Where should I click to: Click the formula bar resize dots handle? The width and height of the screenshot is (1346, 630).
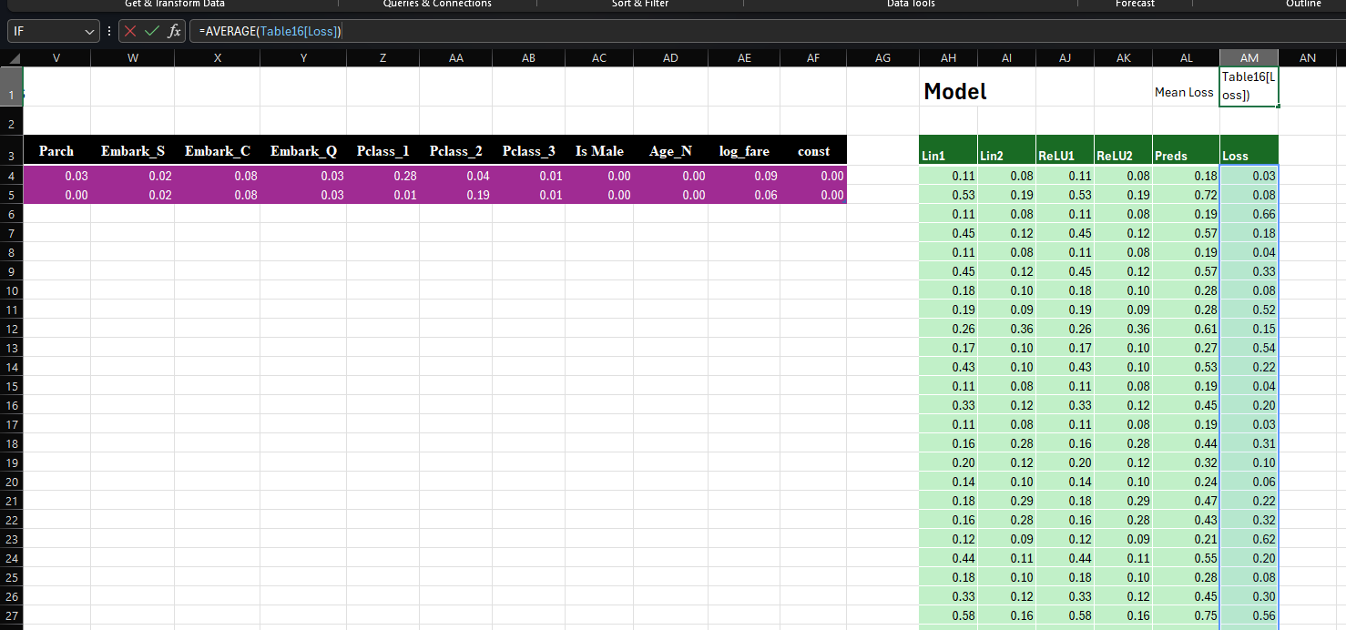(x=110, y=31)
